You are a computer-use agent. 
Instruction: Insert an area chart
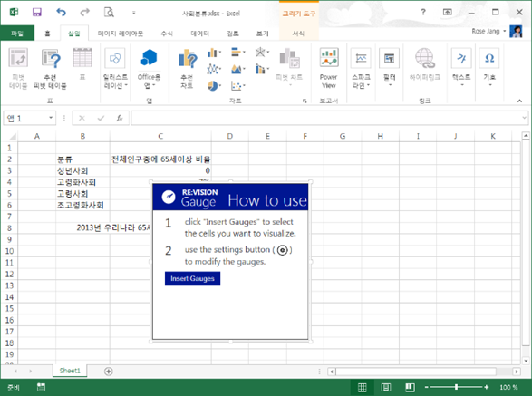coord(237,69)
